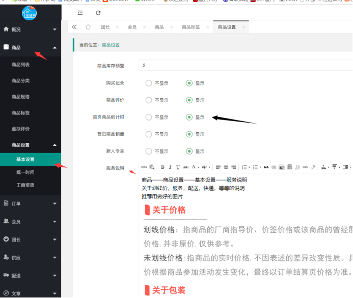Switch to the 团长 tab

pyautogui.click(x=105, y=27)
